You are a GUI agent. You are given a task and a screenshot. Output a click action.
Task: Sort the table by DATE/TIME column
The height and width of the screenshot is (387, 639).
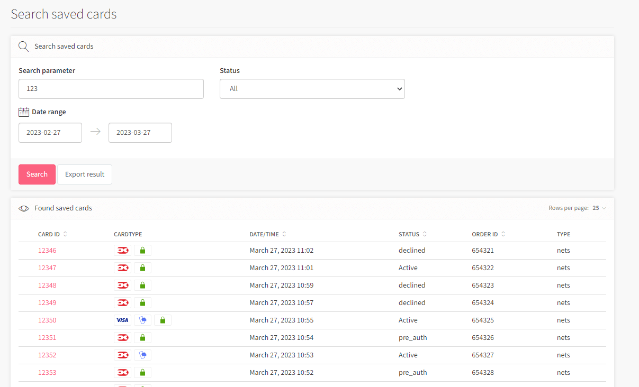(x=284, y=234)
